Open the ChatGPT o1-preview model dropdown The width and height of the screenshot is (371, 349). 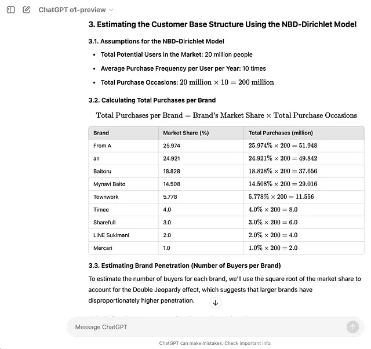pyautogui.click(x=76, y=10)
